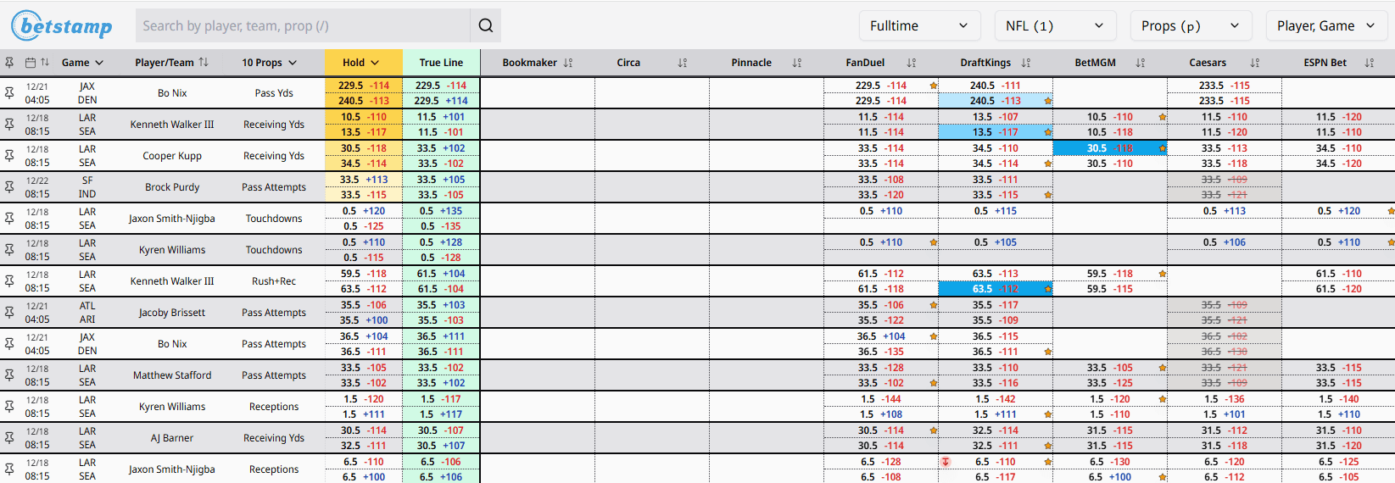This screenshot has height=483, width=1395.
Task: Open the Player, Game dropdown
Action: [x=1327, y=25]
